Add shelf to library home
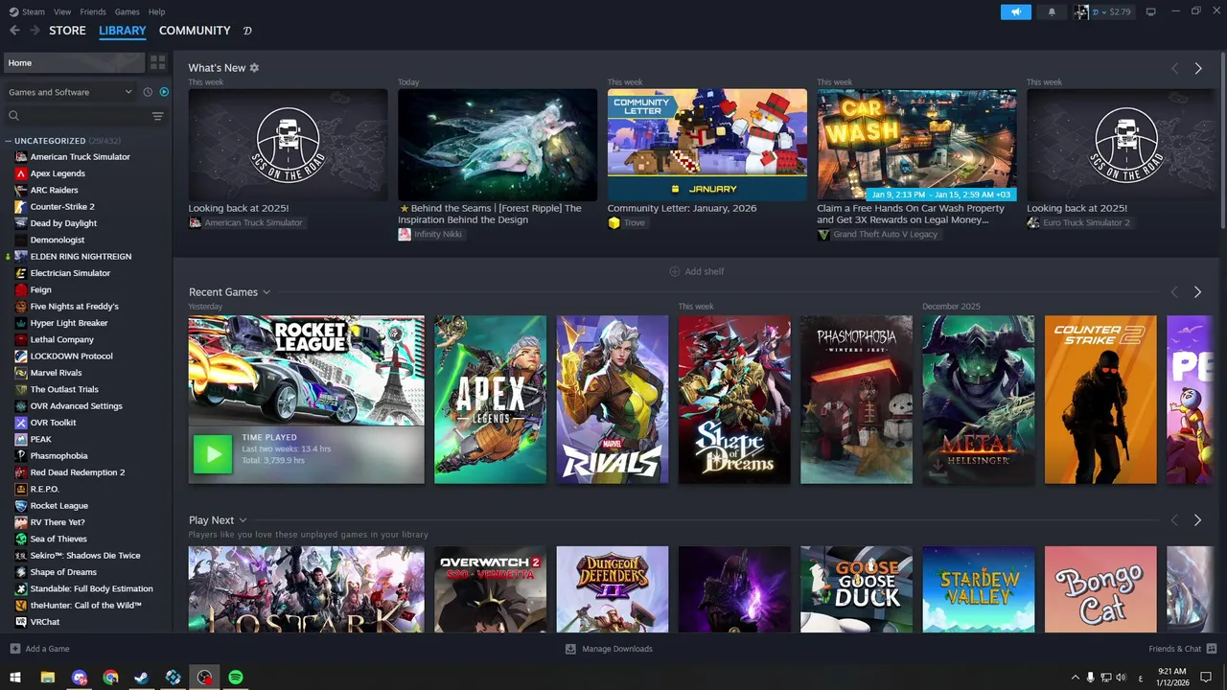This screenshot has height=690, width=1227. 697,271
